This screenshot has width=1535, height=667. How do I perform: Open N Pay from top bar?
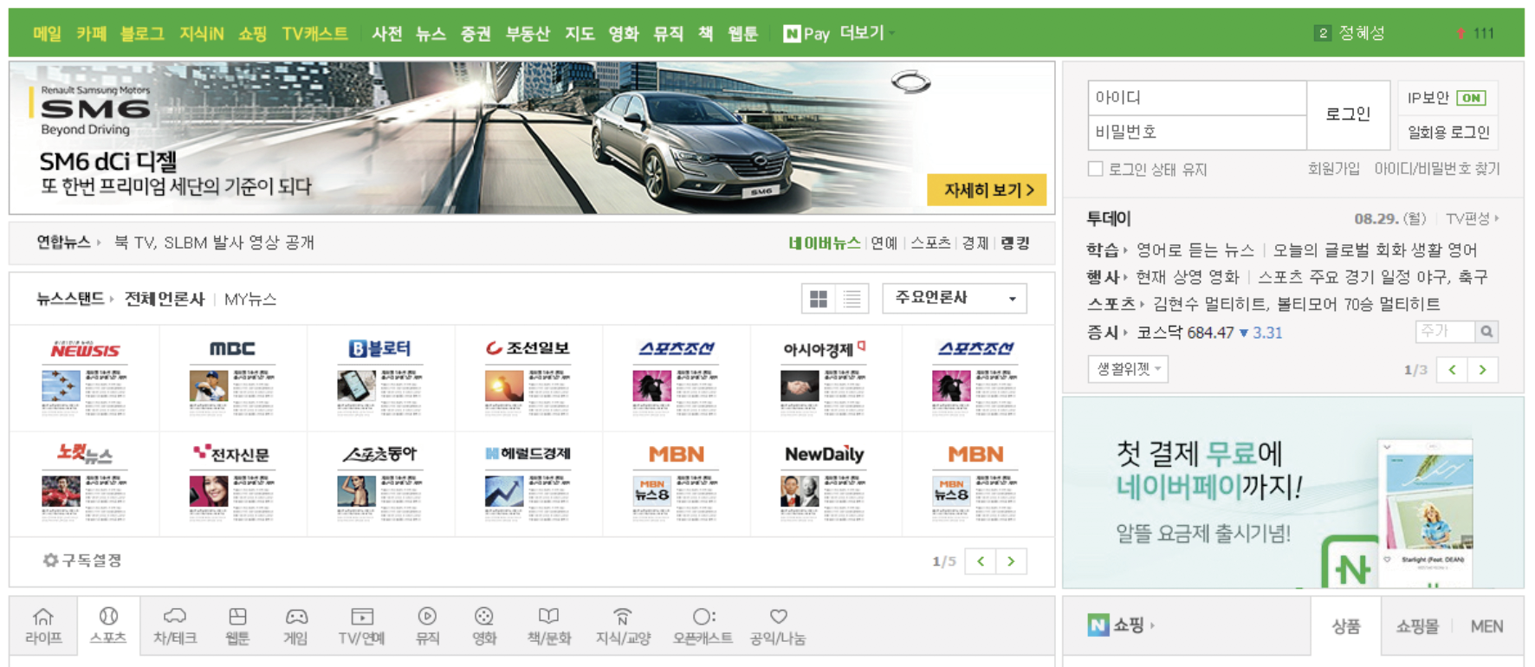coord(806,34)
